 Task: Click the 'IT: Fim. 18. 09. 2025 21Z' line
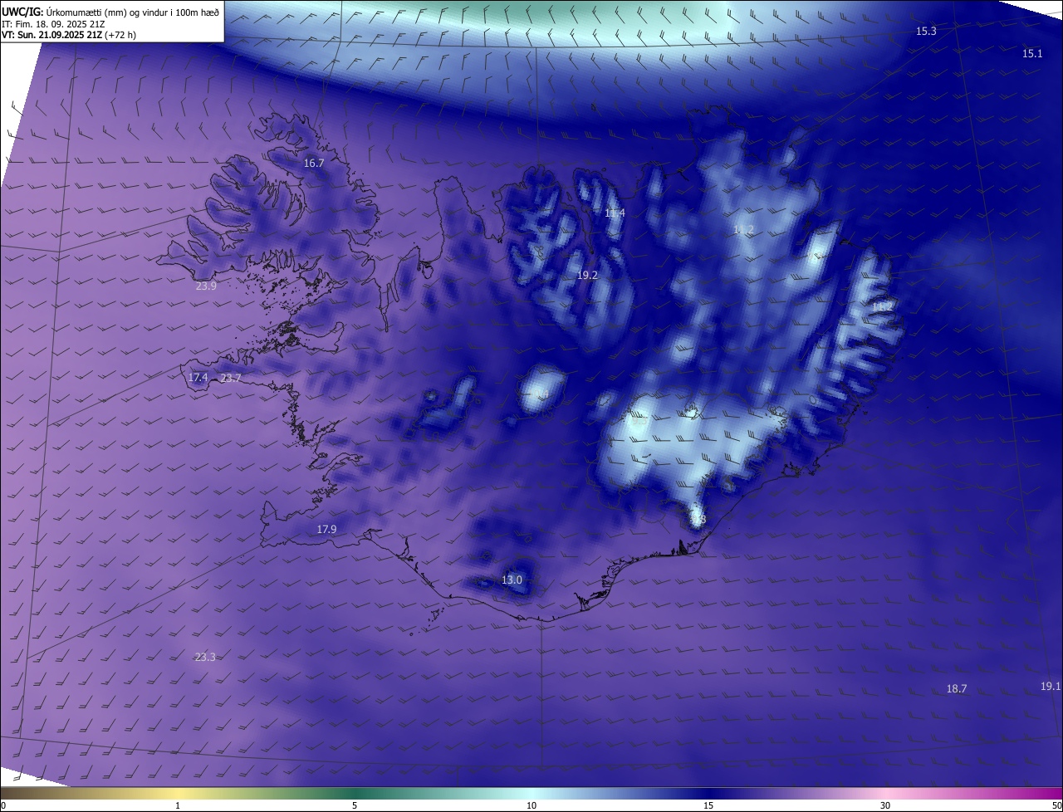coord(53,24)
